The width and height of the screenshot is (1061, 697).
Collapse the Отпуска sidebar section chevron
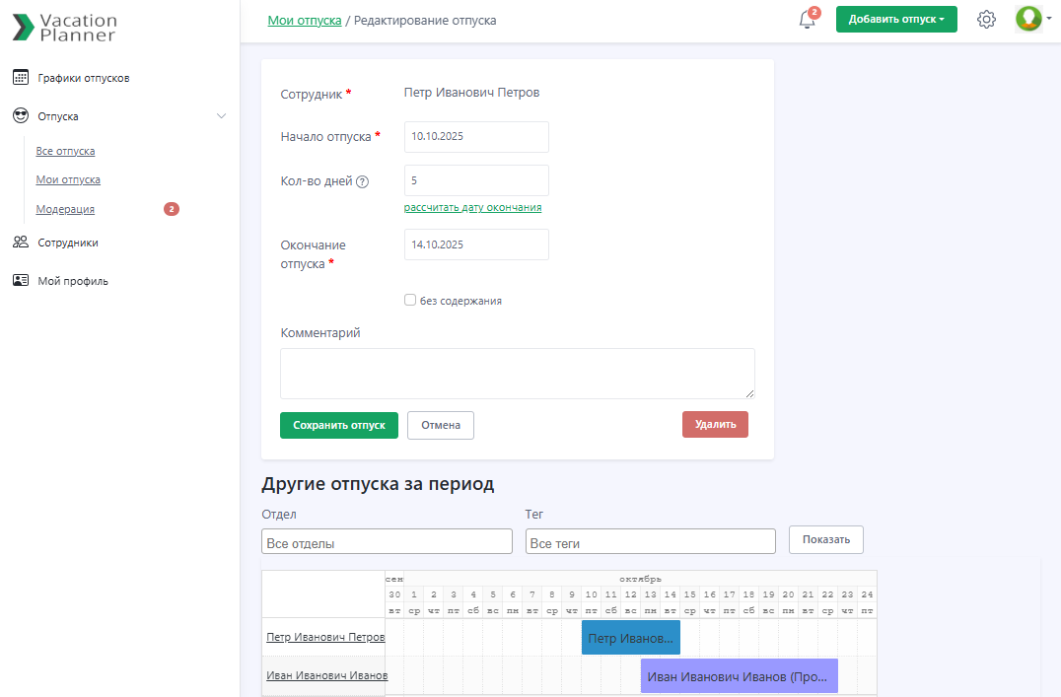[x=221, y=116]
